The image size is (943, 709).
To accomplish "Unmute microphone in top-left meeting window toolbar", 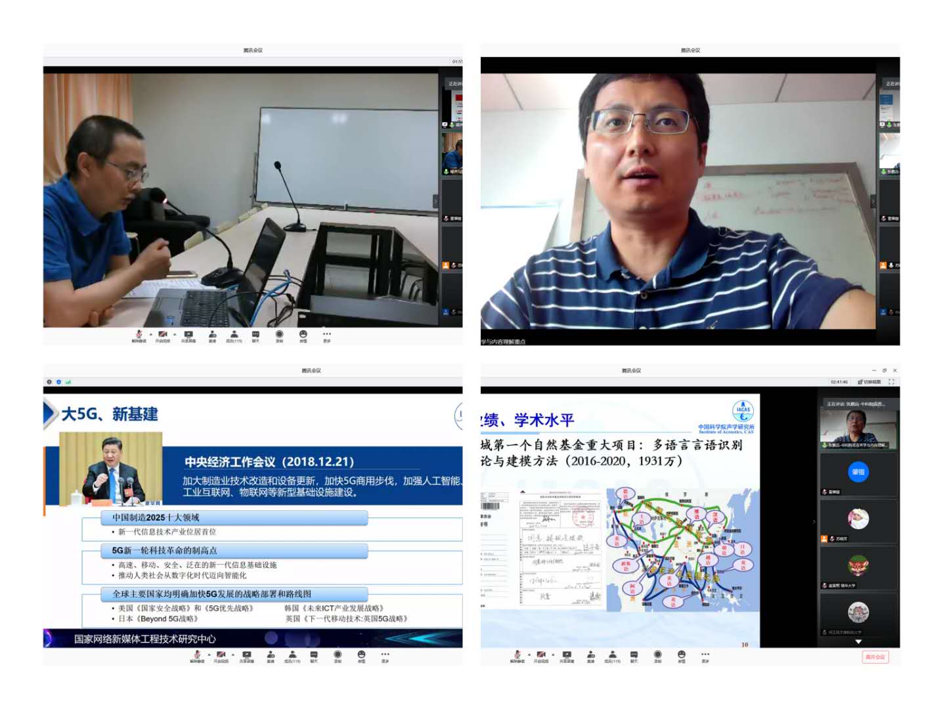I will [139, 335].
